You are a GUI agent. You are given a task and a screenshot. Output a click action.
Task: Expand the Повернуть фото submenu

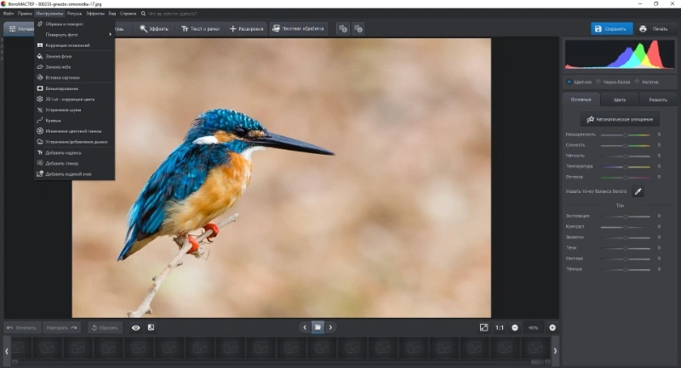(x=74, y=35)
